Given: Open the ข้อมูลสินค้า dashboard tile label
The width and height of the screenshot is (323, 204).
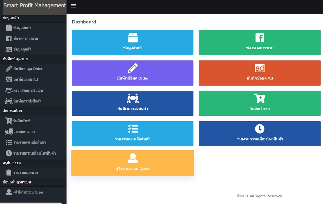Looking at the screenshot, I should (133, 48).
